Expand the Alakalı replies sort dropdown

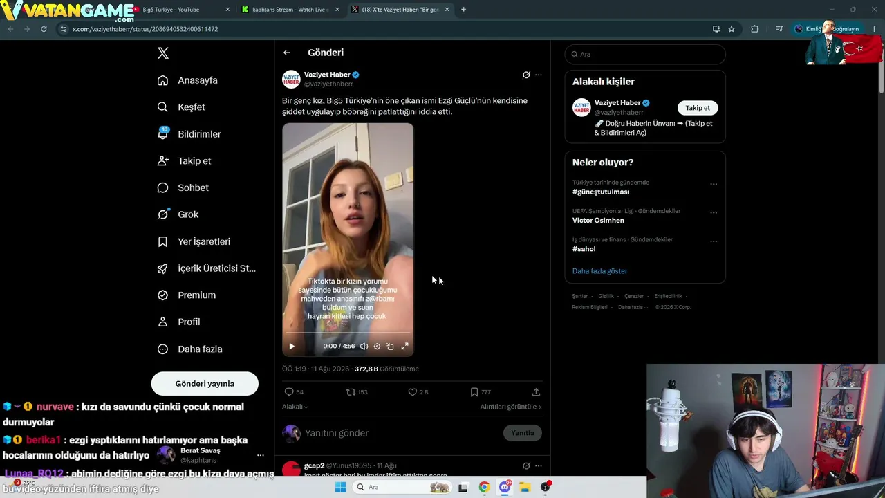click(x=295, y=407)
